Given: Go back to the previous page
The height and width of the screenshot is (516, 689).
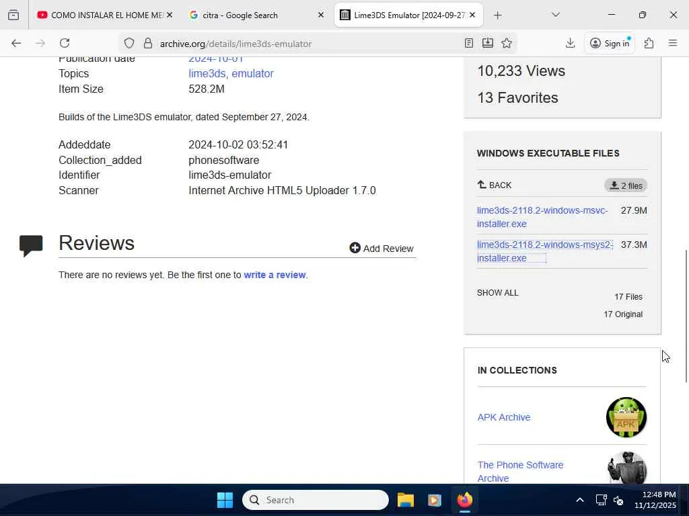Looking at the screenshot, I should [x=16, y=43].
